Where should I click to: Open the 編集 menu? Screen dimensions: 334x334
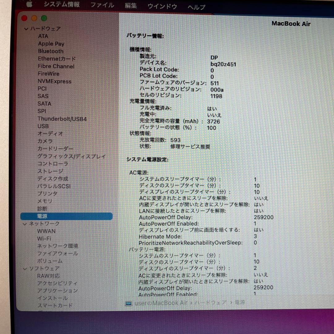(131, 6)
